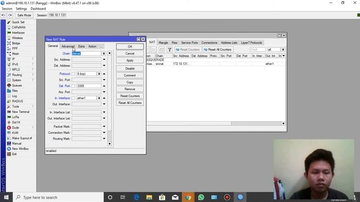Open Chrome from taskbar
Image resolution: width=360 pixels, height=202 pixels.
pos(188,197)
